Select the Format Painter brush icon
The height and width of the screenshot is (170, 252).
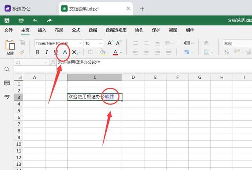pos(22,52)
